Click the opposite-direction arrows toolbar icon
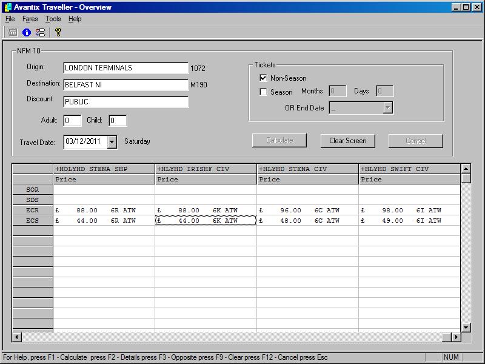 [40, 32]
